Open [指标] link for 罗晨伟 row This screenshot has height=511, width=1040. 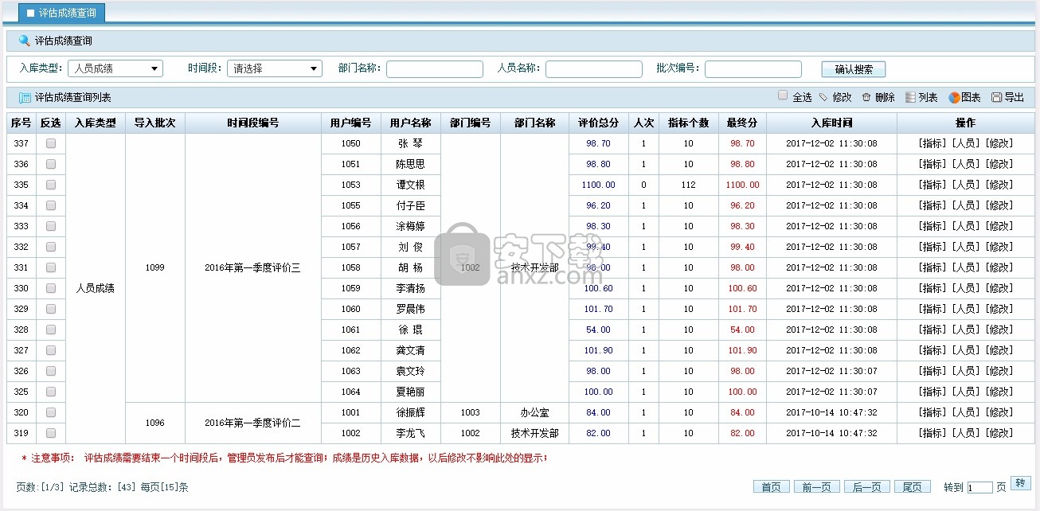[932, 309]
